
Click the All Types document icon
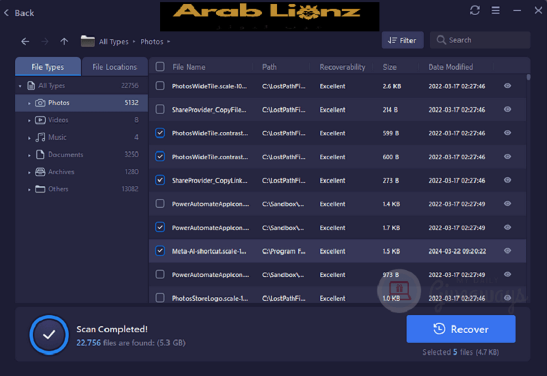[31, 85]
